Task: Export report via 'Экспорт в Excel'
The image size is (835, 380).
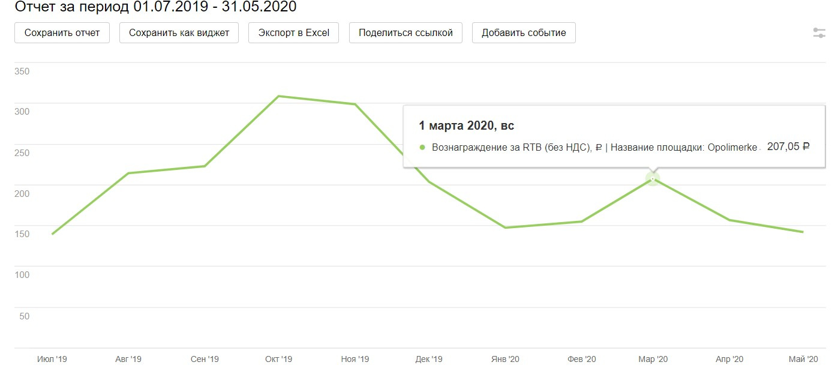Action: pos(294,33)
